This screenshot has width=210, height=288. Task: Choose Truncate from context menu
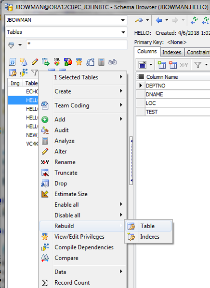[83, 173]
